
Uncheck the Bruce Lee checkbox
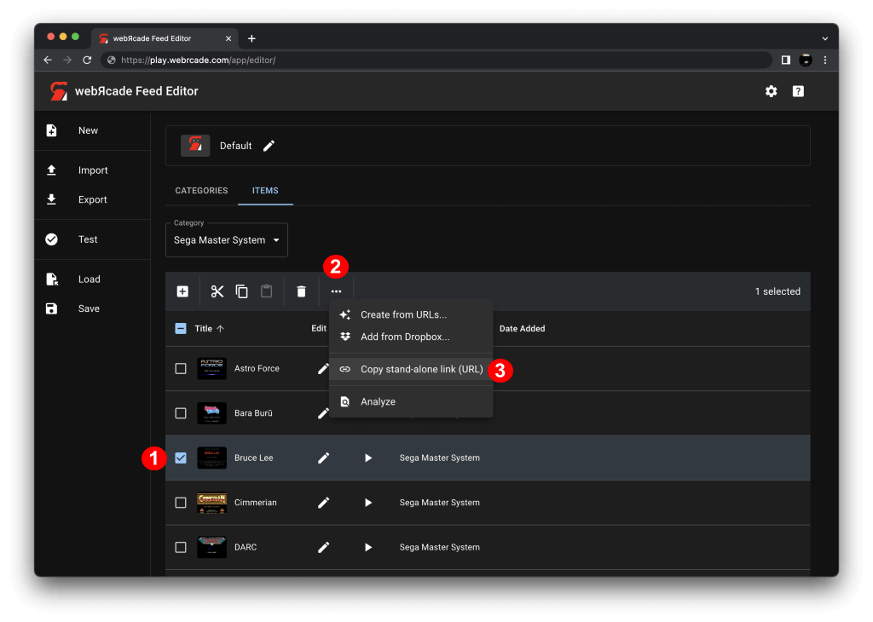coord(181,458)
